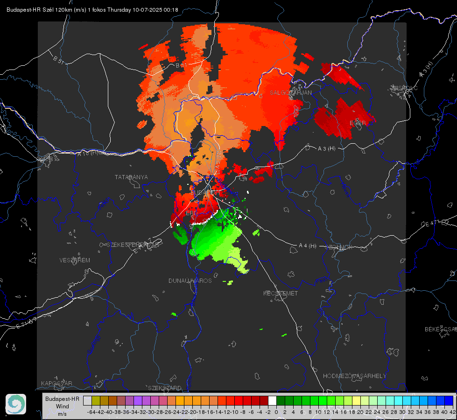Click the '42' value at the legend's end
This screenshot has width=457, height=420.
tap(452, 412)
